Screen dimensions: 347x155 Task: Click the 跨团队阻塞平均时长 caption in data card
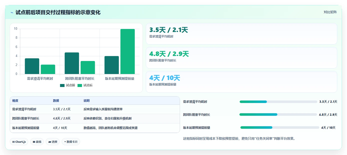tap(163, 60)
